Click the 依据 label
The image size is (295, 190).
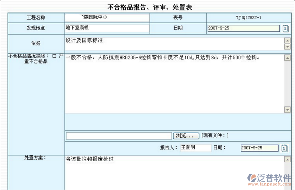[x=36, y=43]
